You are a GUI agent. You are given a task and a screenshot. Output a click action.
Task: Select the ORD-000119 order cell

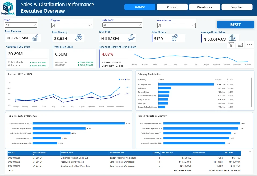(x=14, y=166)
